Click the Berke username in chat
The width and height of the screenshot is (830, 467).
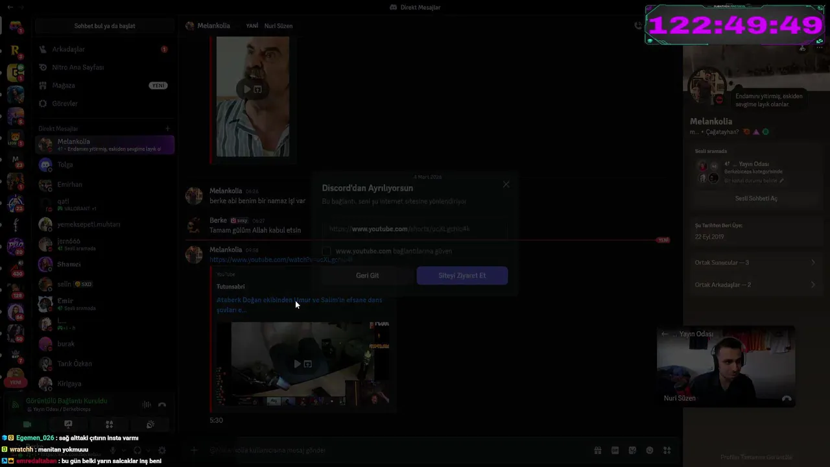click(x=218, y=221)
